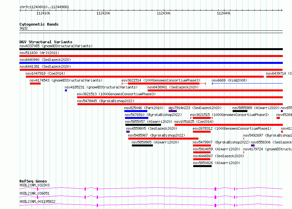The height and width of the screenshot is (209, 292).
Task: Click the chr9:112406010..112449661 coordinate label
Action: pyautogui.click(x=44, y=7)
